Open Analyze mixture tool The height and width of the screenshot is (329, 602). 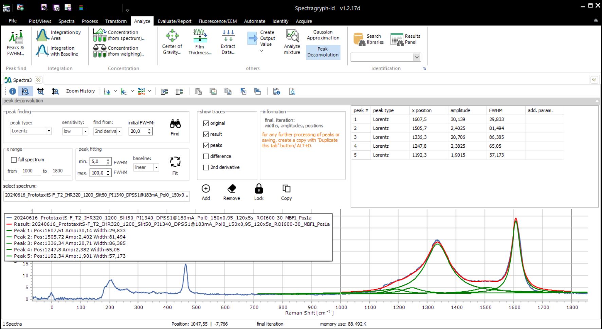click(x=292, y=42)
